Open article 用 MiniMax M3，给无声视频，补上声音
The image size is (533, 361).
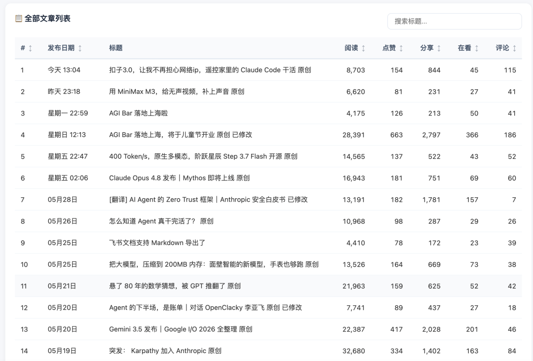point(177,92)
